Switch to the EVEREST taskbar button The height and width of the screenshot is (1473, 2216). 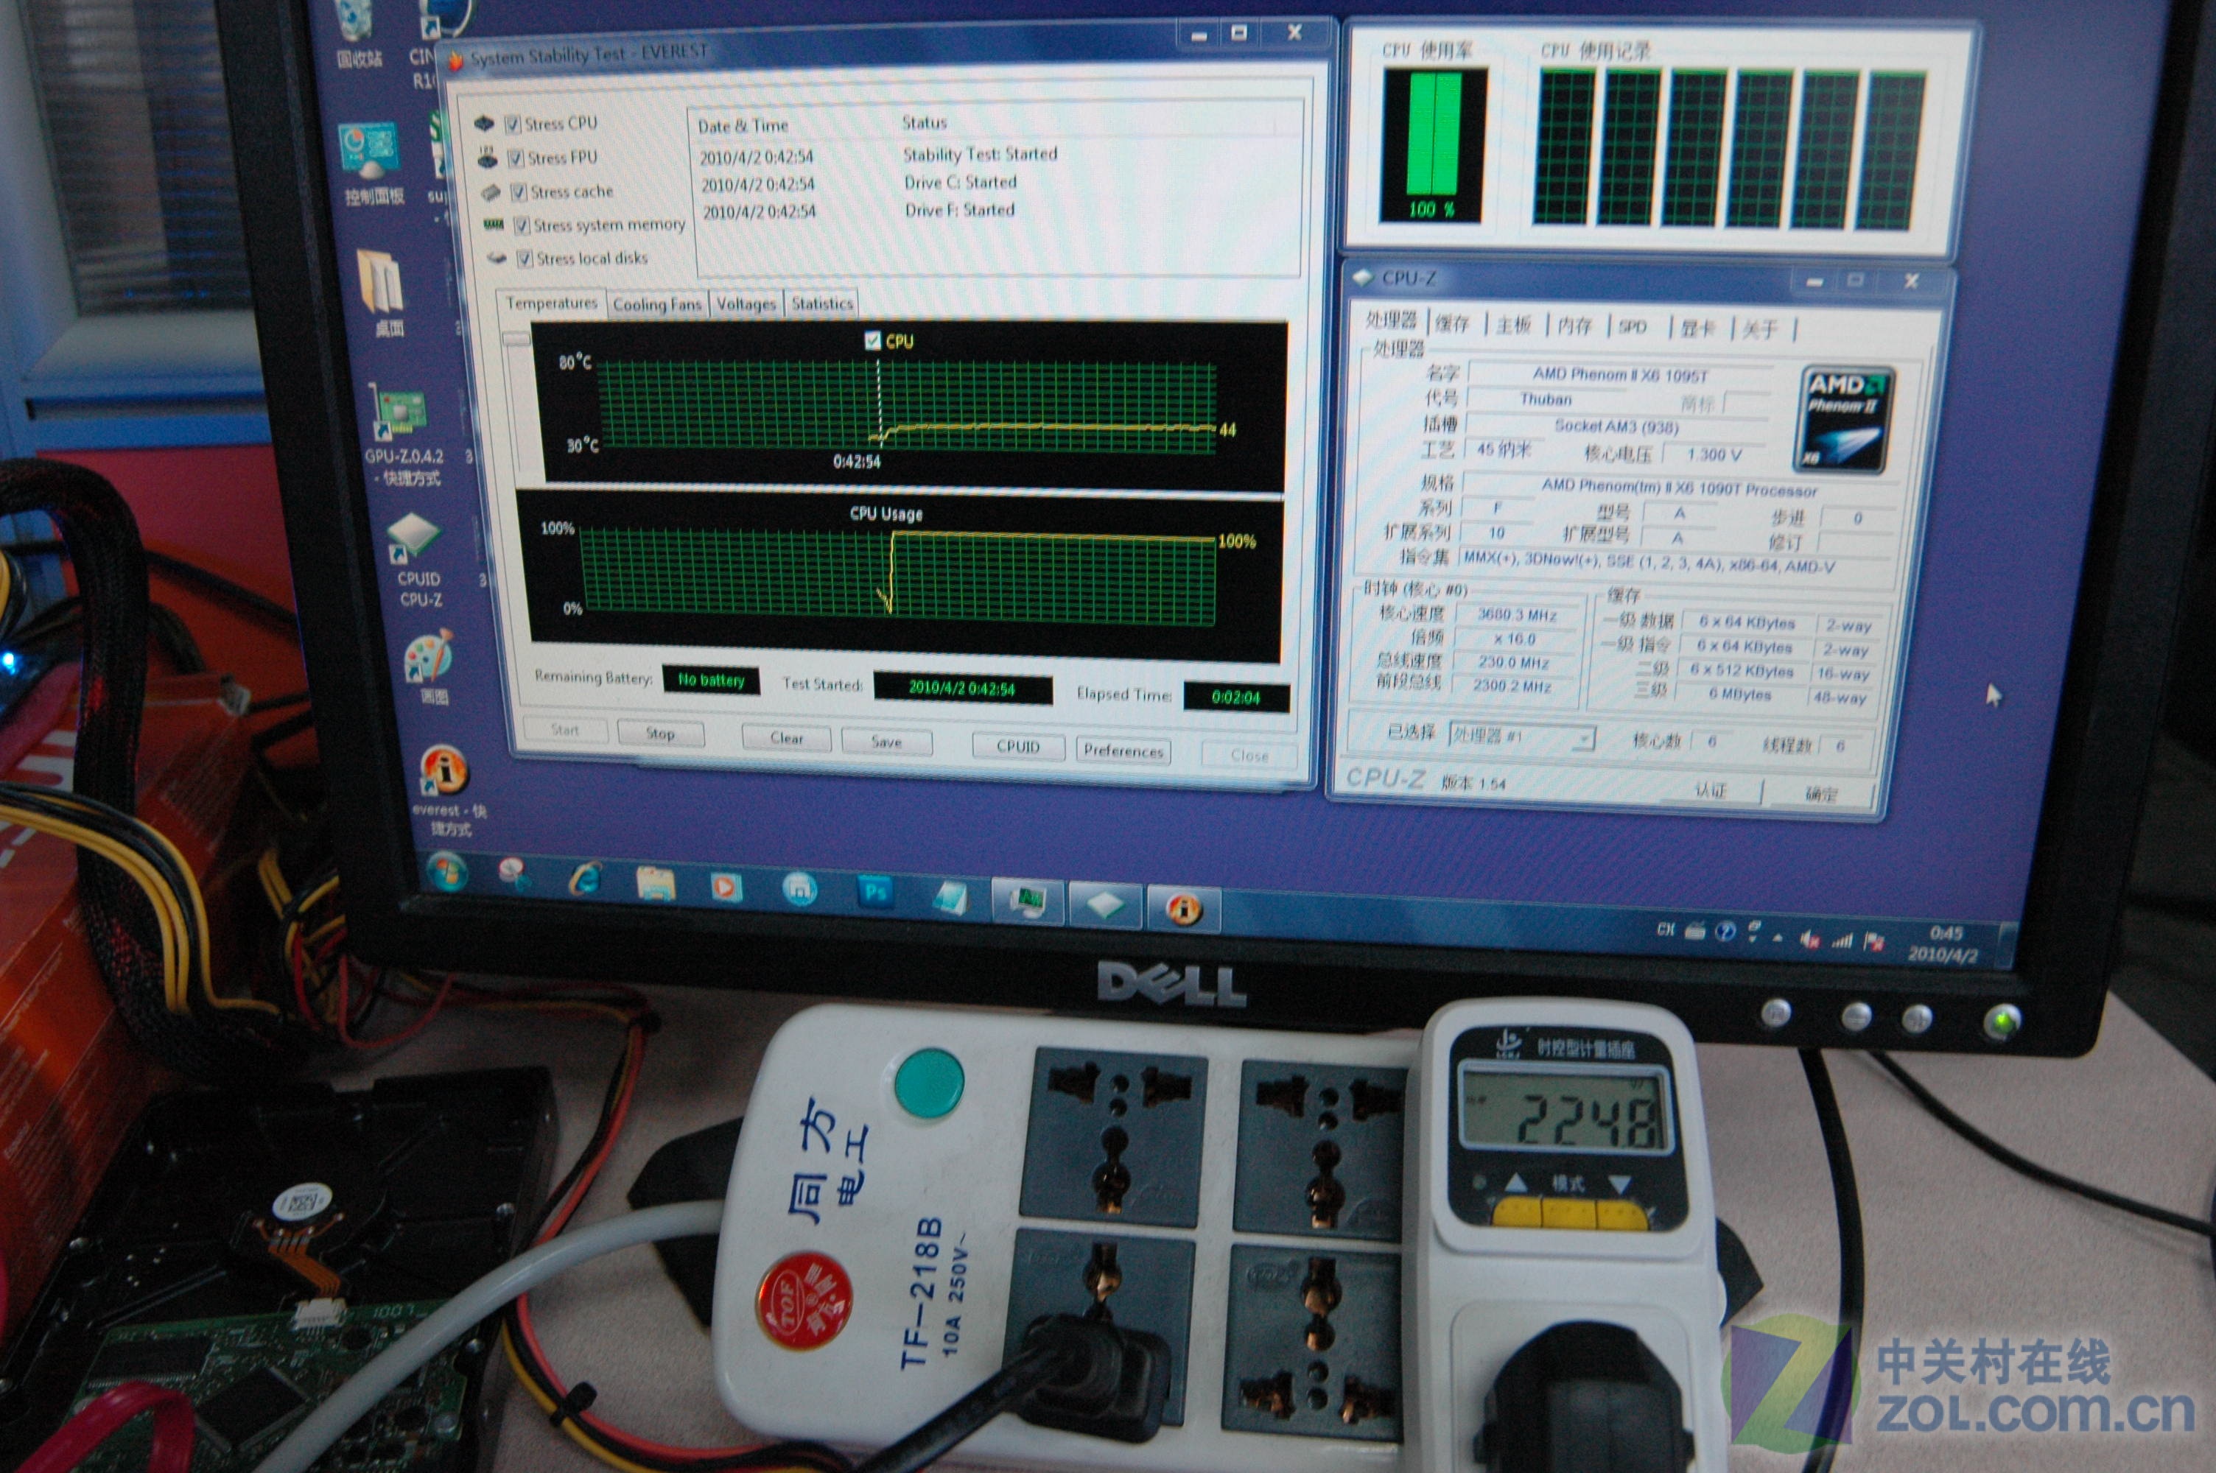[x=1184, y=908]
